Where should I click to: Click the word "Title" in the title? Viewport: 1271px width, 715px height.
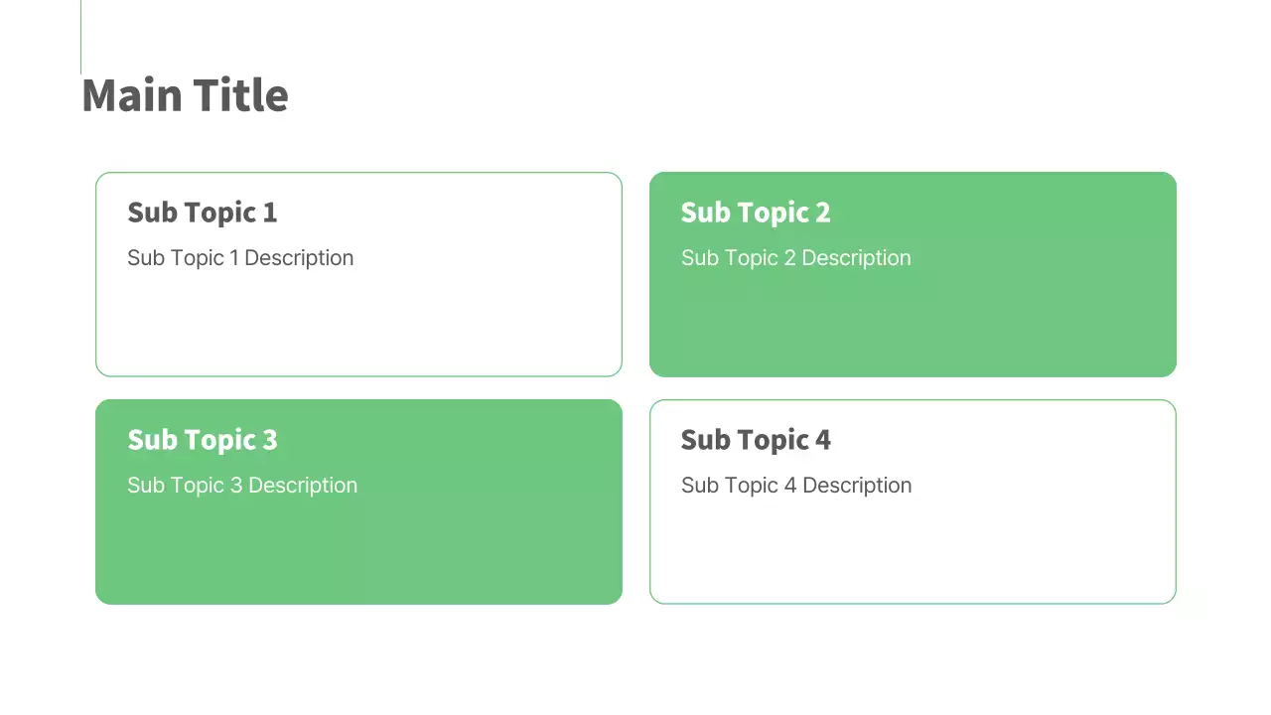click(x=240, y=95)
